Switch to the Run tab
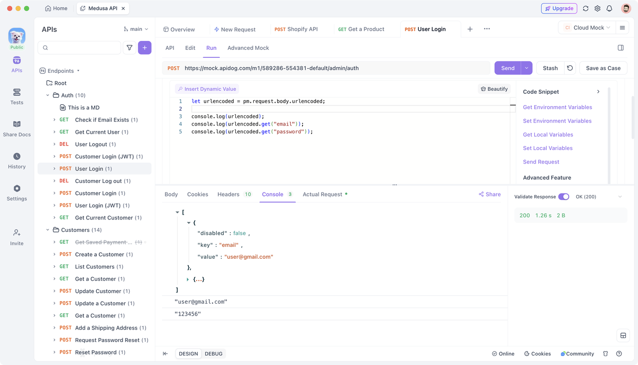This screenshot has width=638, height=365. [x=211, y=48]
